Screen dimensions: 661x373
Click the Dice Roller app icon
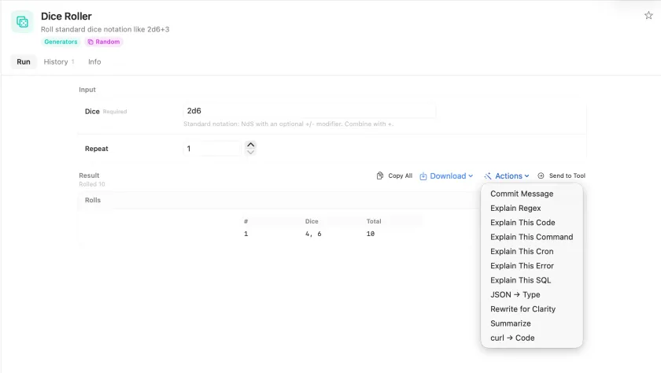pyautogui.click(x=22, y=21)
